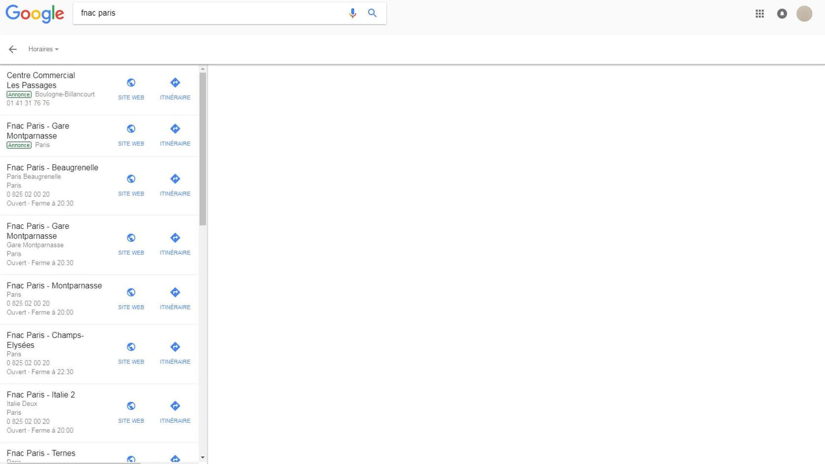Image resolution: width=825 pixels, height=464 pixels.
Task: Get directions to Centre Commercial Les Passages
Action: pyautogui.click(x=175, y=89)
